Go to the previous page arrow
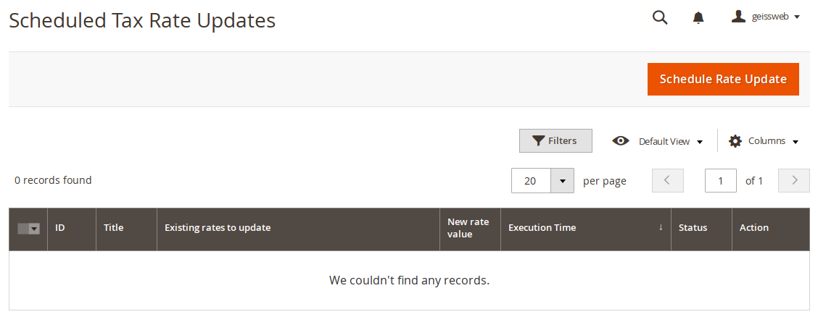The height and width of the screenshot is (317, 818). (x=668, y=181)
